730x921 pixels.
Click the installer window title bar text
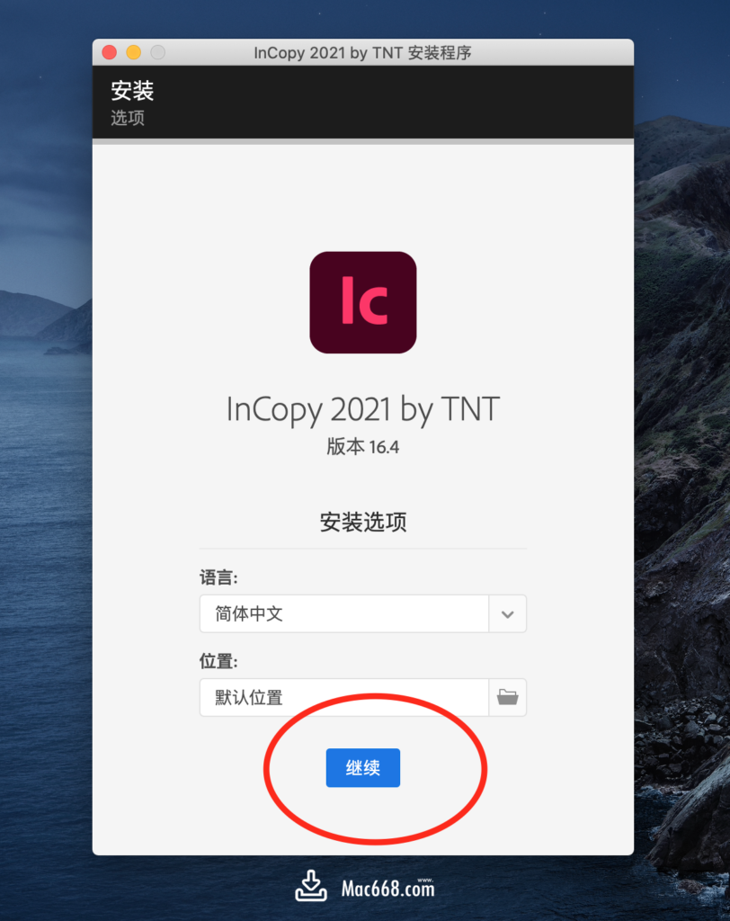pos(362,53)
